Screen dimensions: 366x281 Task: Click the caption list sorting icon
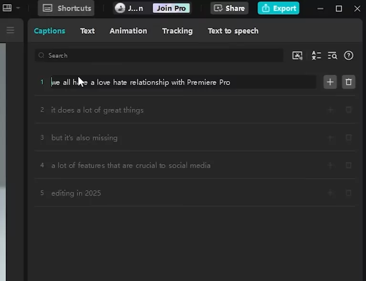[316, 55]
